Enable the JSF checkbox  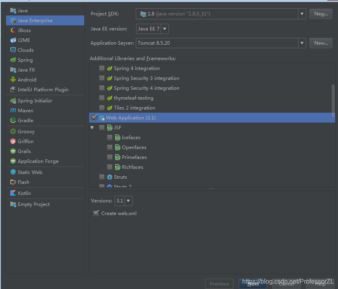(x=102, y=127)
